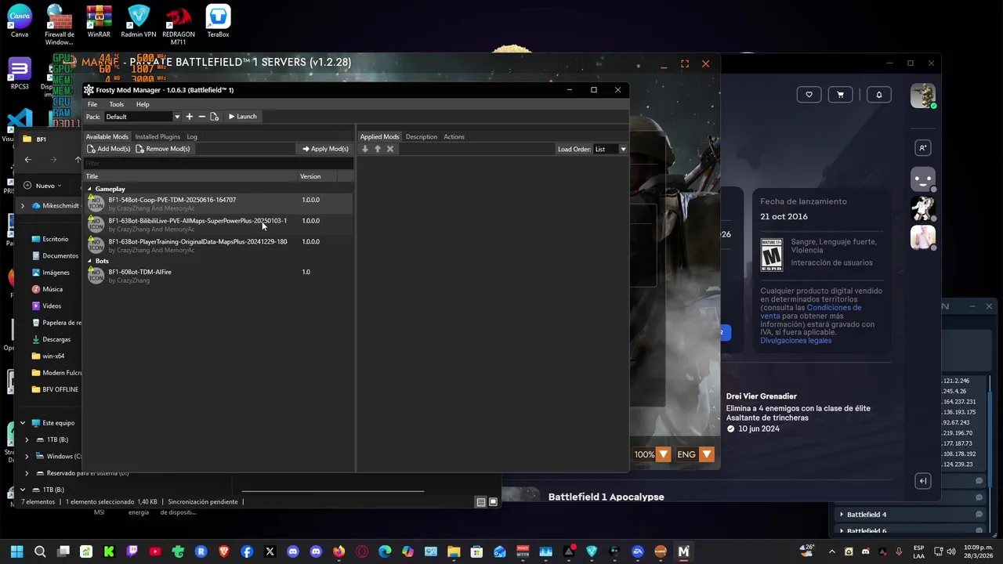
Task: Select the BF1-63Bot-PlayerTraining-OriginalData mod
Action: (x=219, y=245)
